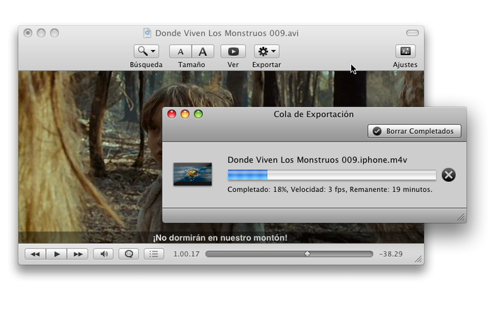The height and width of the screenshot is (309, 488).
Task: Click the player window resize grip
Action: 418,259
